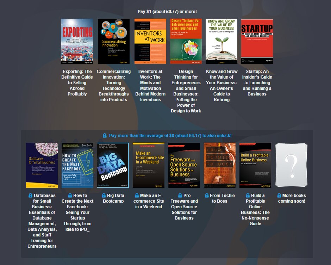Click the 'Freeware and Open Source Solutions' title text
Image resolution: width=331 pixels, height=265 pixels.
click(x=184, y=207)
